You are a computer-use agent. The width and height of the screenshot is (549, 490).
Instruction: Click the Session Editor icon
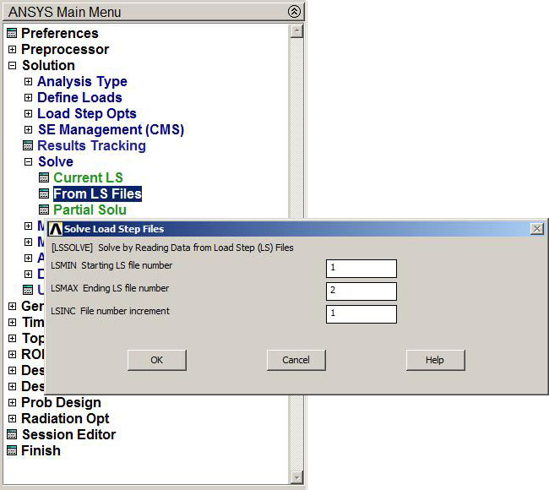(12, 435)
